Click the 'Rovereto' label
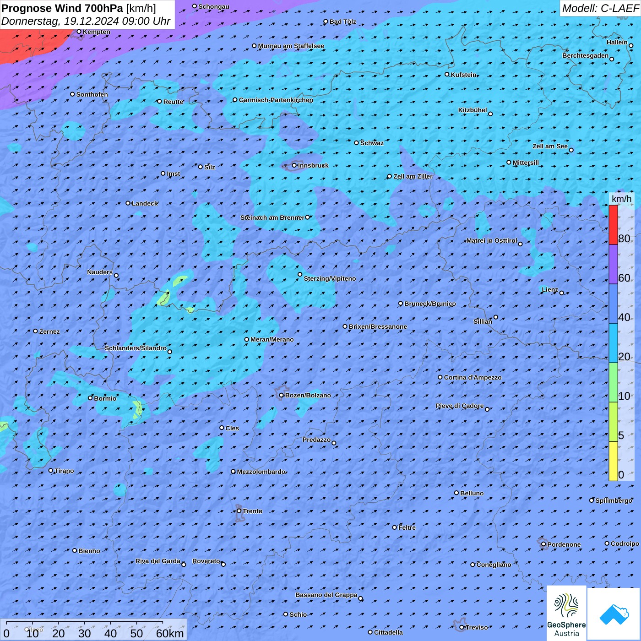 (206, 561)
